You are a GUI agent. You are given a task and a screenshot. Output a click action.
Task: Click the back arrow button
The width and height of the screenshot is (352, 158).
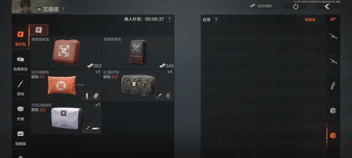coord(327,6)
